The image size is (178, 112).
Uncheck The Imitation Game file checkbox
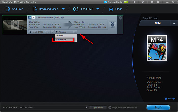(30, 17)
